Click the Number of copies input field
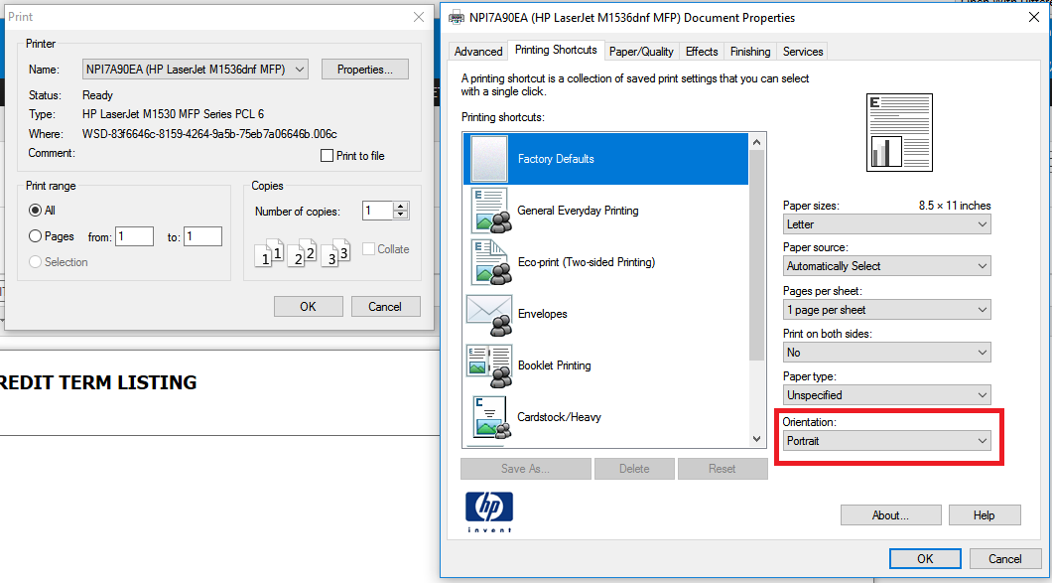Viewport: 1052px width, 583px height. pyautogui.click(x=378, y=211)
